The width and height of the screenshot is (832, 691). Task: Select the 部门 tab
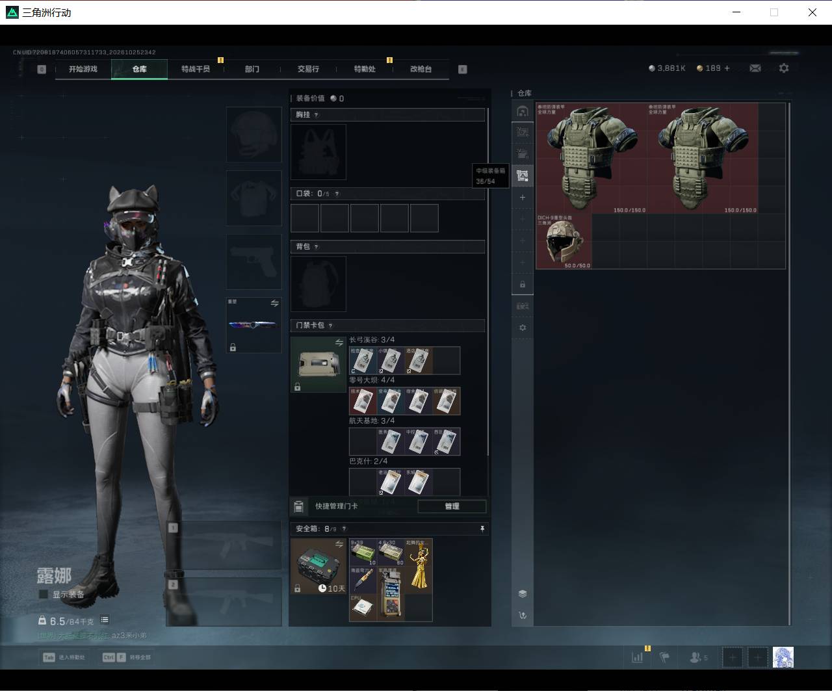pos(252,69)
